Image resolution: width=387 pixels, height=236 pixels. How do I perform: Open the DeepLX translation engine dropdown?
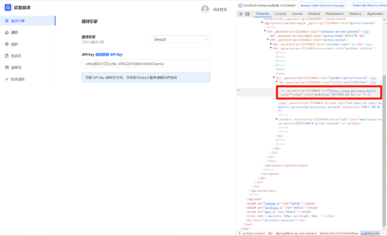[x=181, y=39]
